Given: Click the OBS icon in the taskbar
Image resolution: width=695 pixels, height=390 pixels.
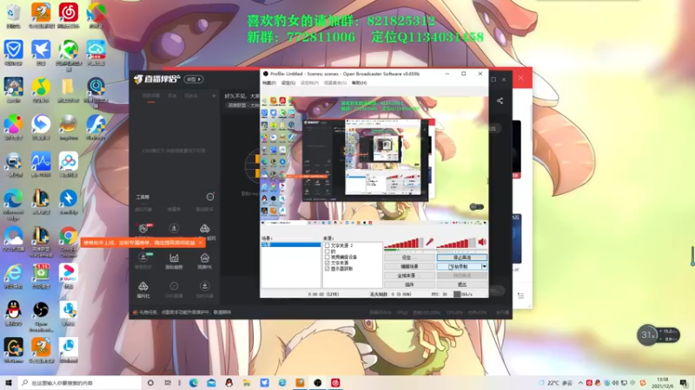Looking at the screenshot, I should (x=317, y=382).
